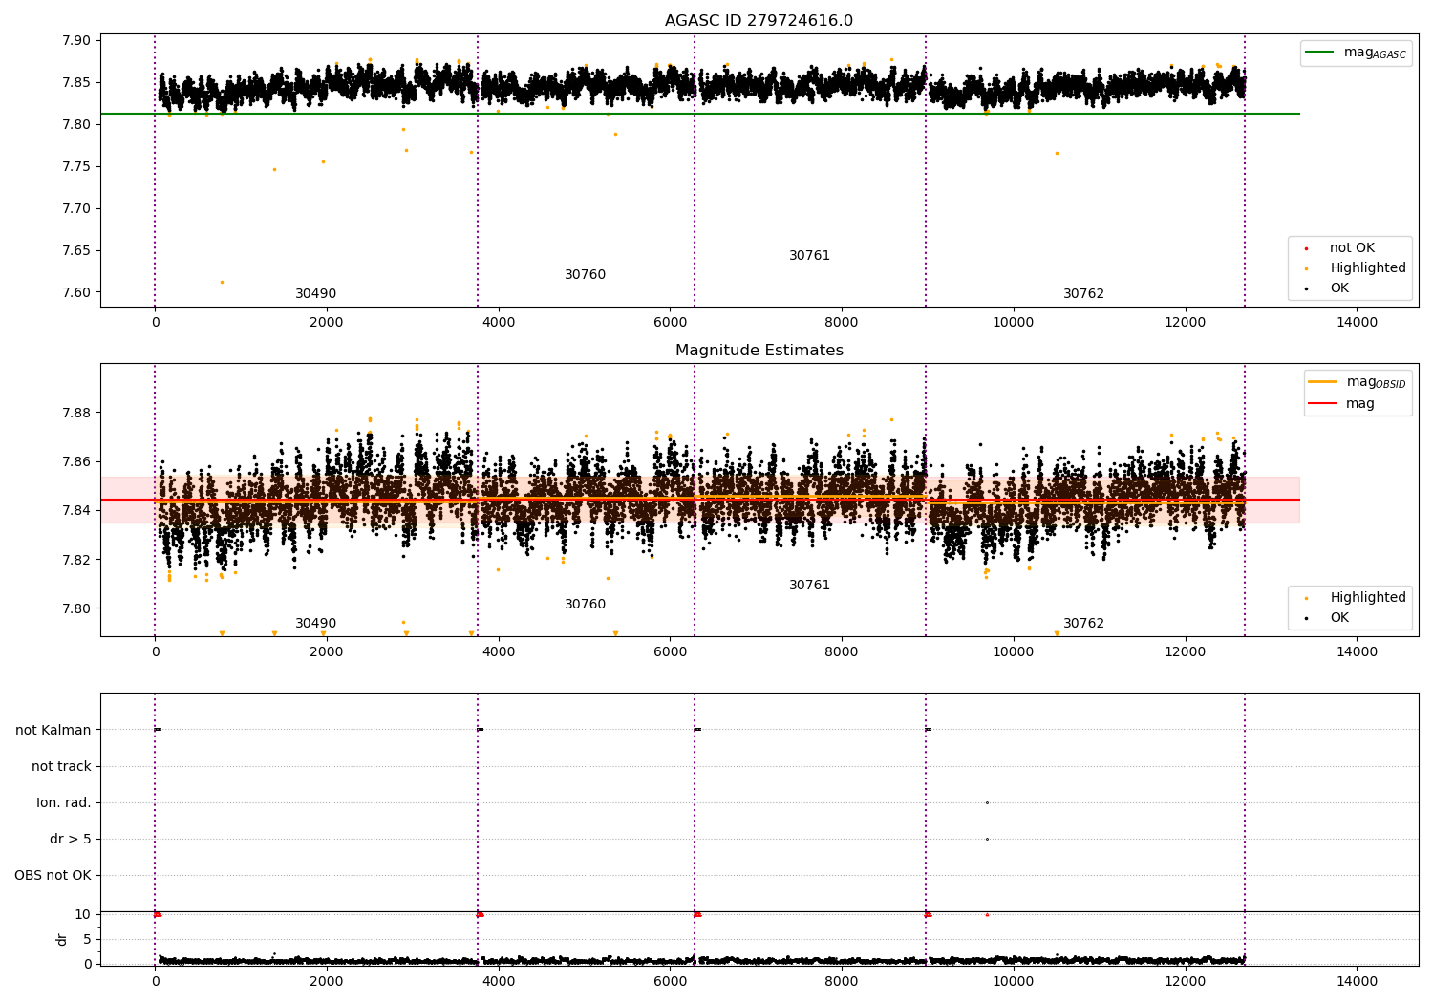Click the 7.90 y-axis tick label

(x=76, y=40)
